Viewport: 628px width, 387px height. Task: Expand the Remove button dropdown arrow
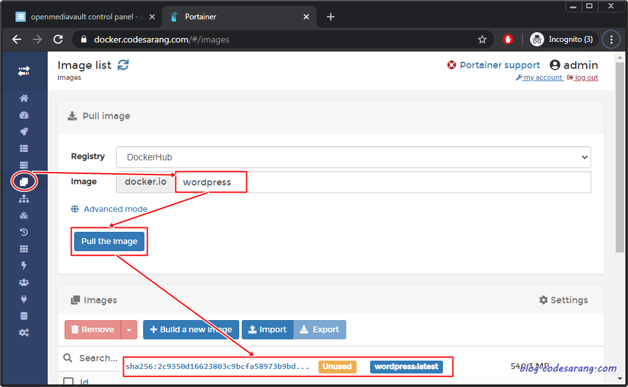click(129, 330)
